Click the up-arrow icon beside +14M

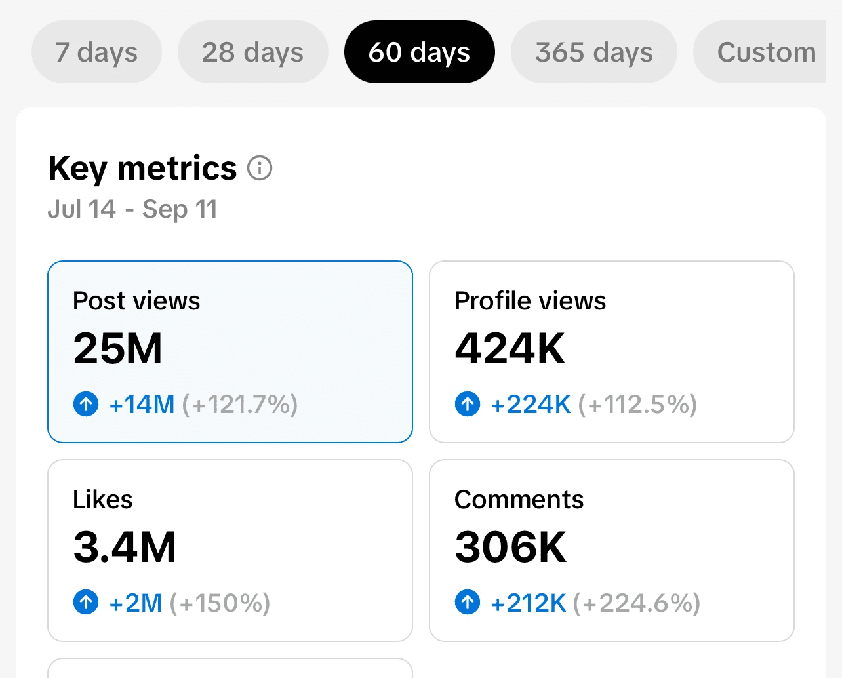86,404
